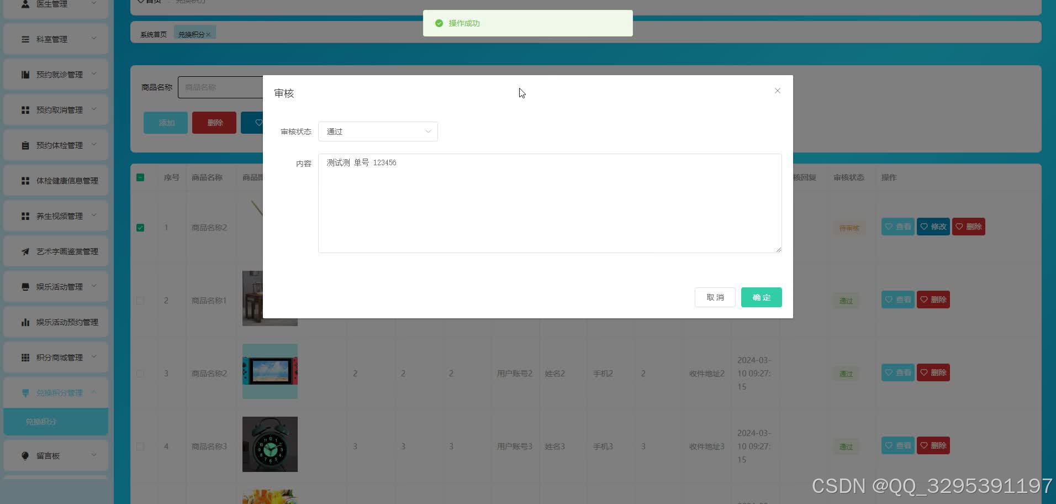Click the 待审核 status tag in row 1
The height and width of the screenshot is (504, 1056).
849,228
